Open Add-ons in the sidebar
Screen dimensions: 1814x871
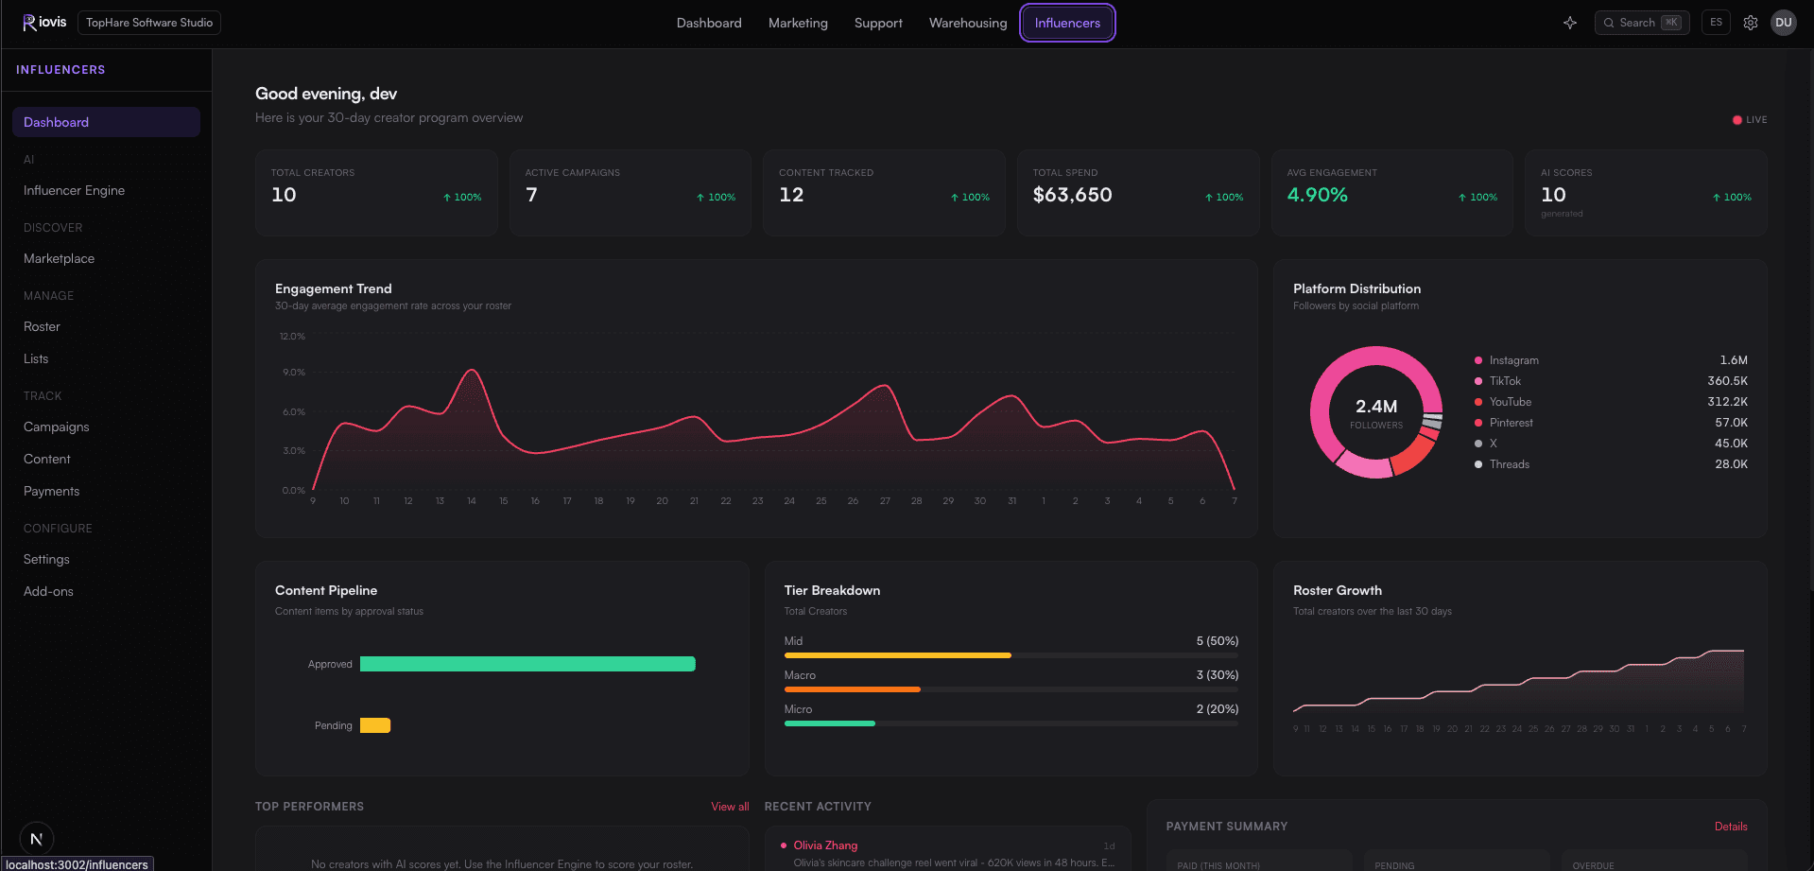tap(106, 591)
